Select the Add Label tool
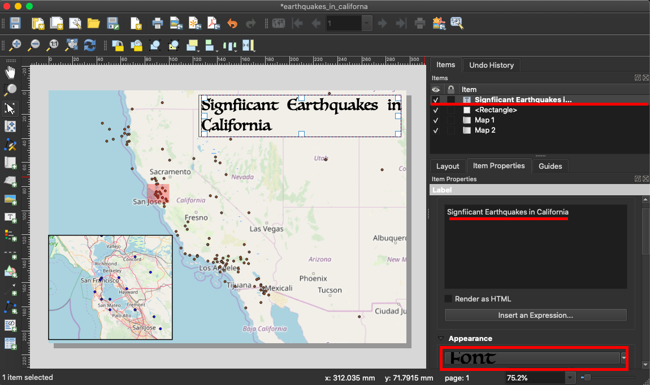 [10, 217]
